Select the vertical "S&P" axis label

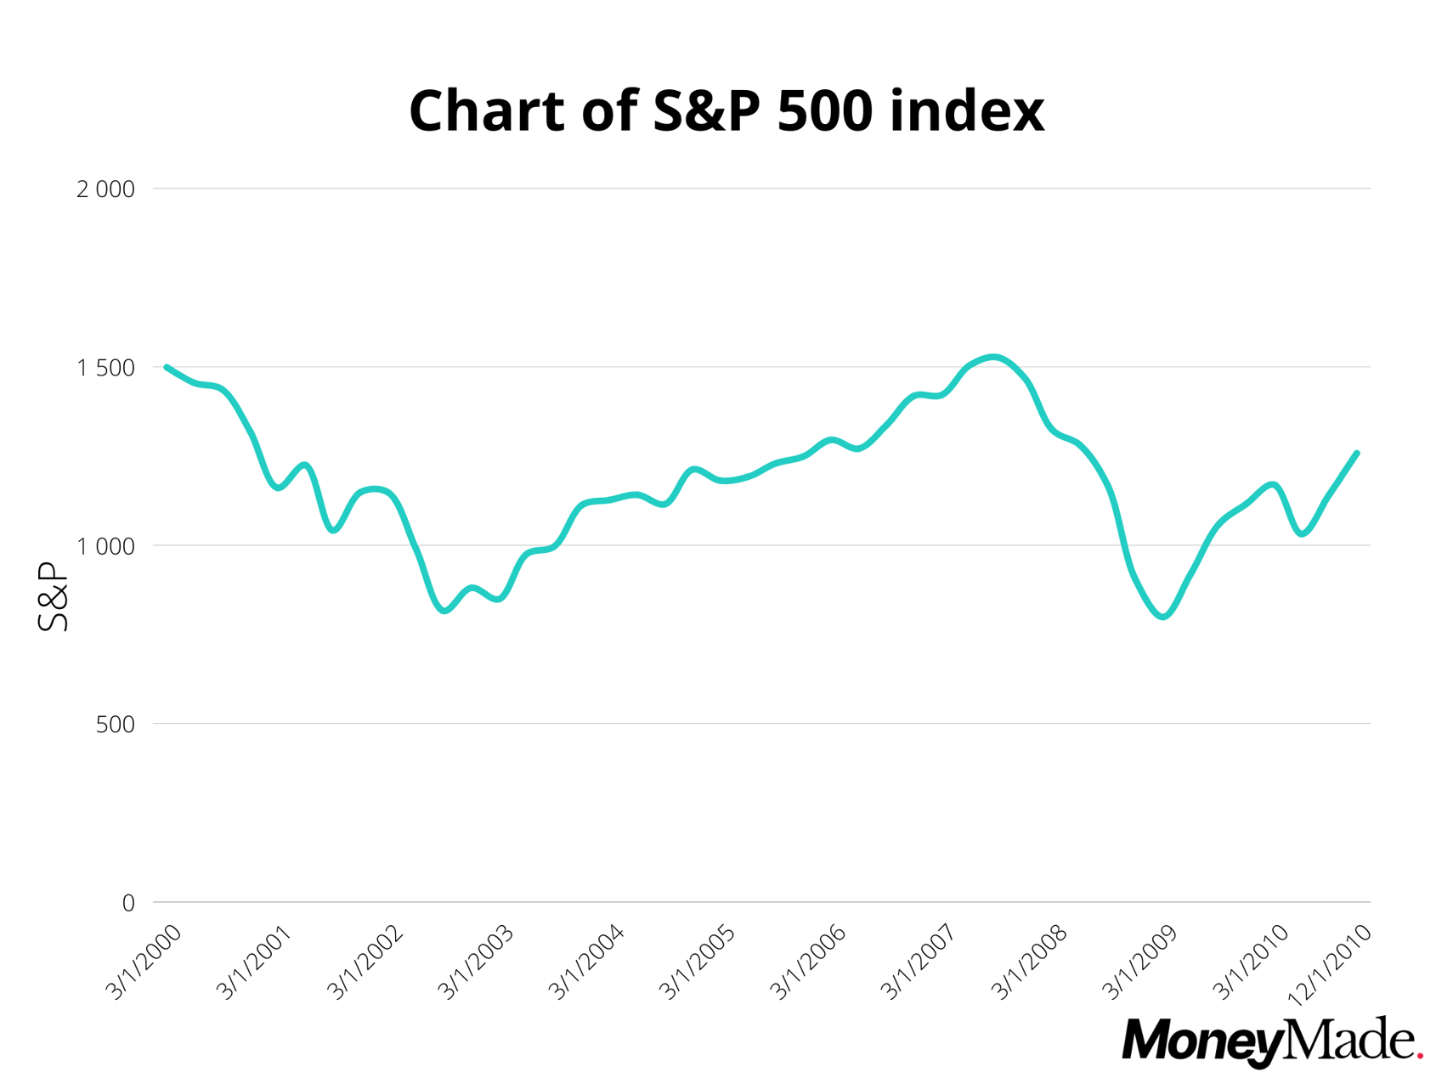pyautogui.click(x=53, y=596)
